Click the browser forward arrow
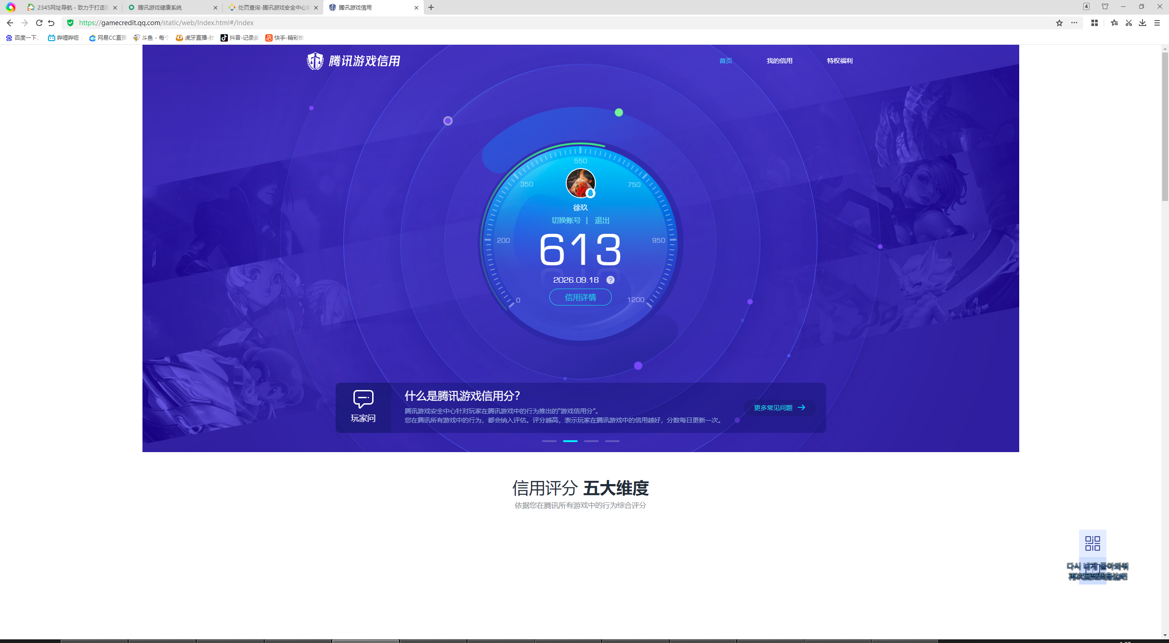 click(25, 23)
